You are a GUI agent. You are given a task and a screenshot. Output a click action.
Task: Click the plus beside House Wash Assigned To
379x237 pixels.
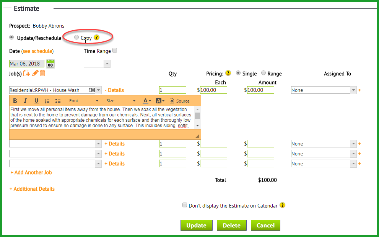[x=359, y=90]
